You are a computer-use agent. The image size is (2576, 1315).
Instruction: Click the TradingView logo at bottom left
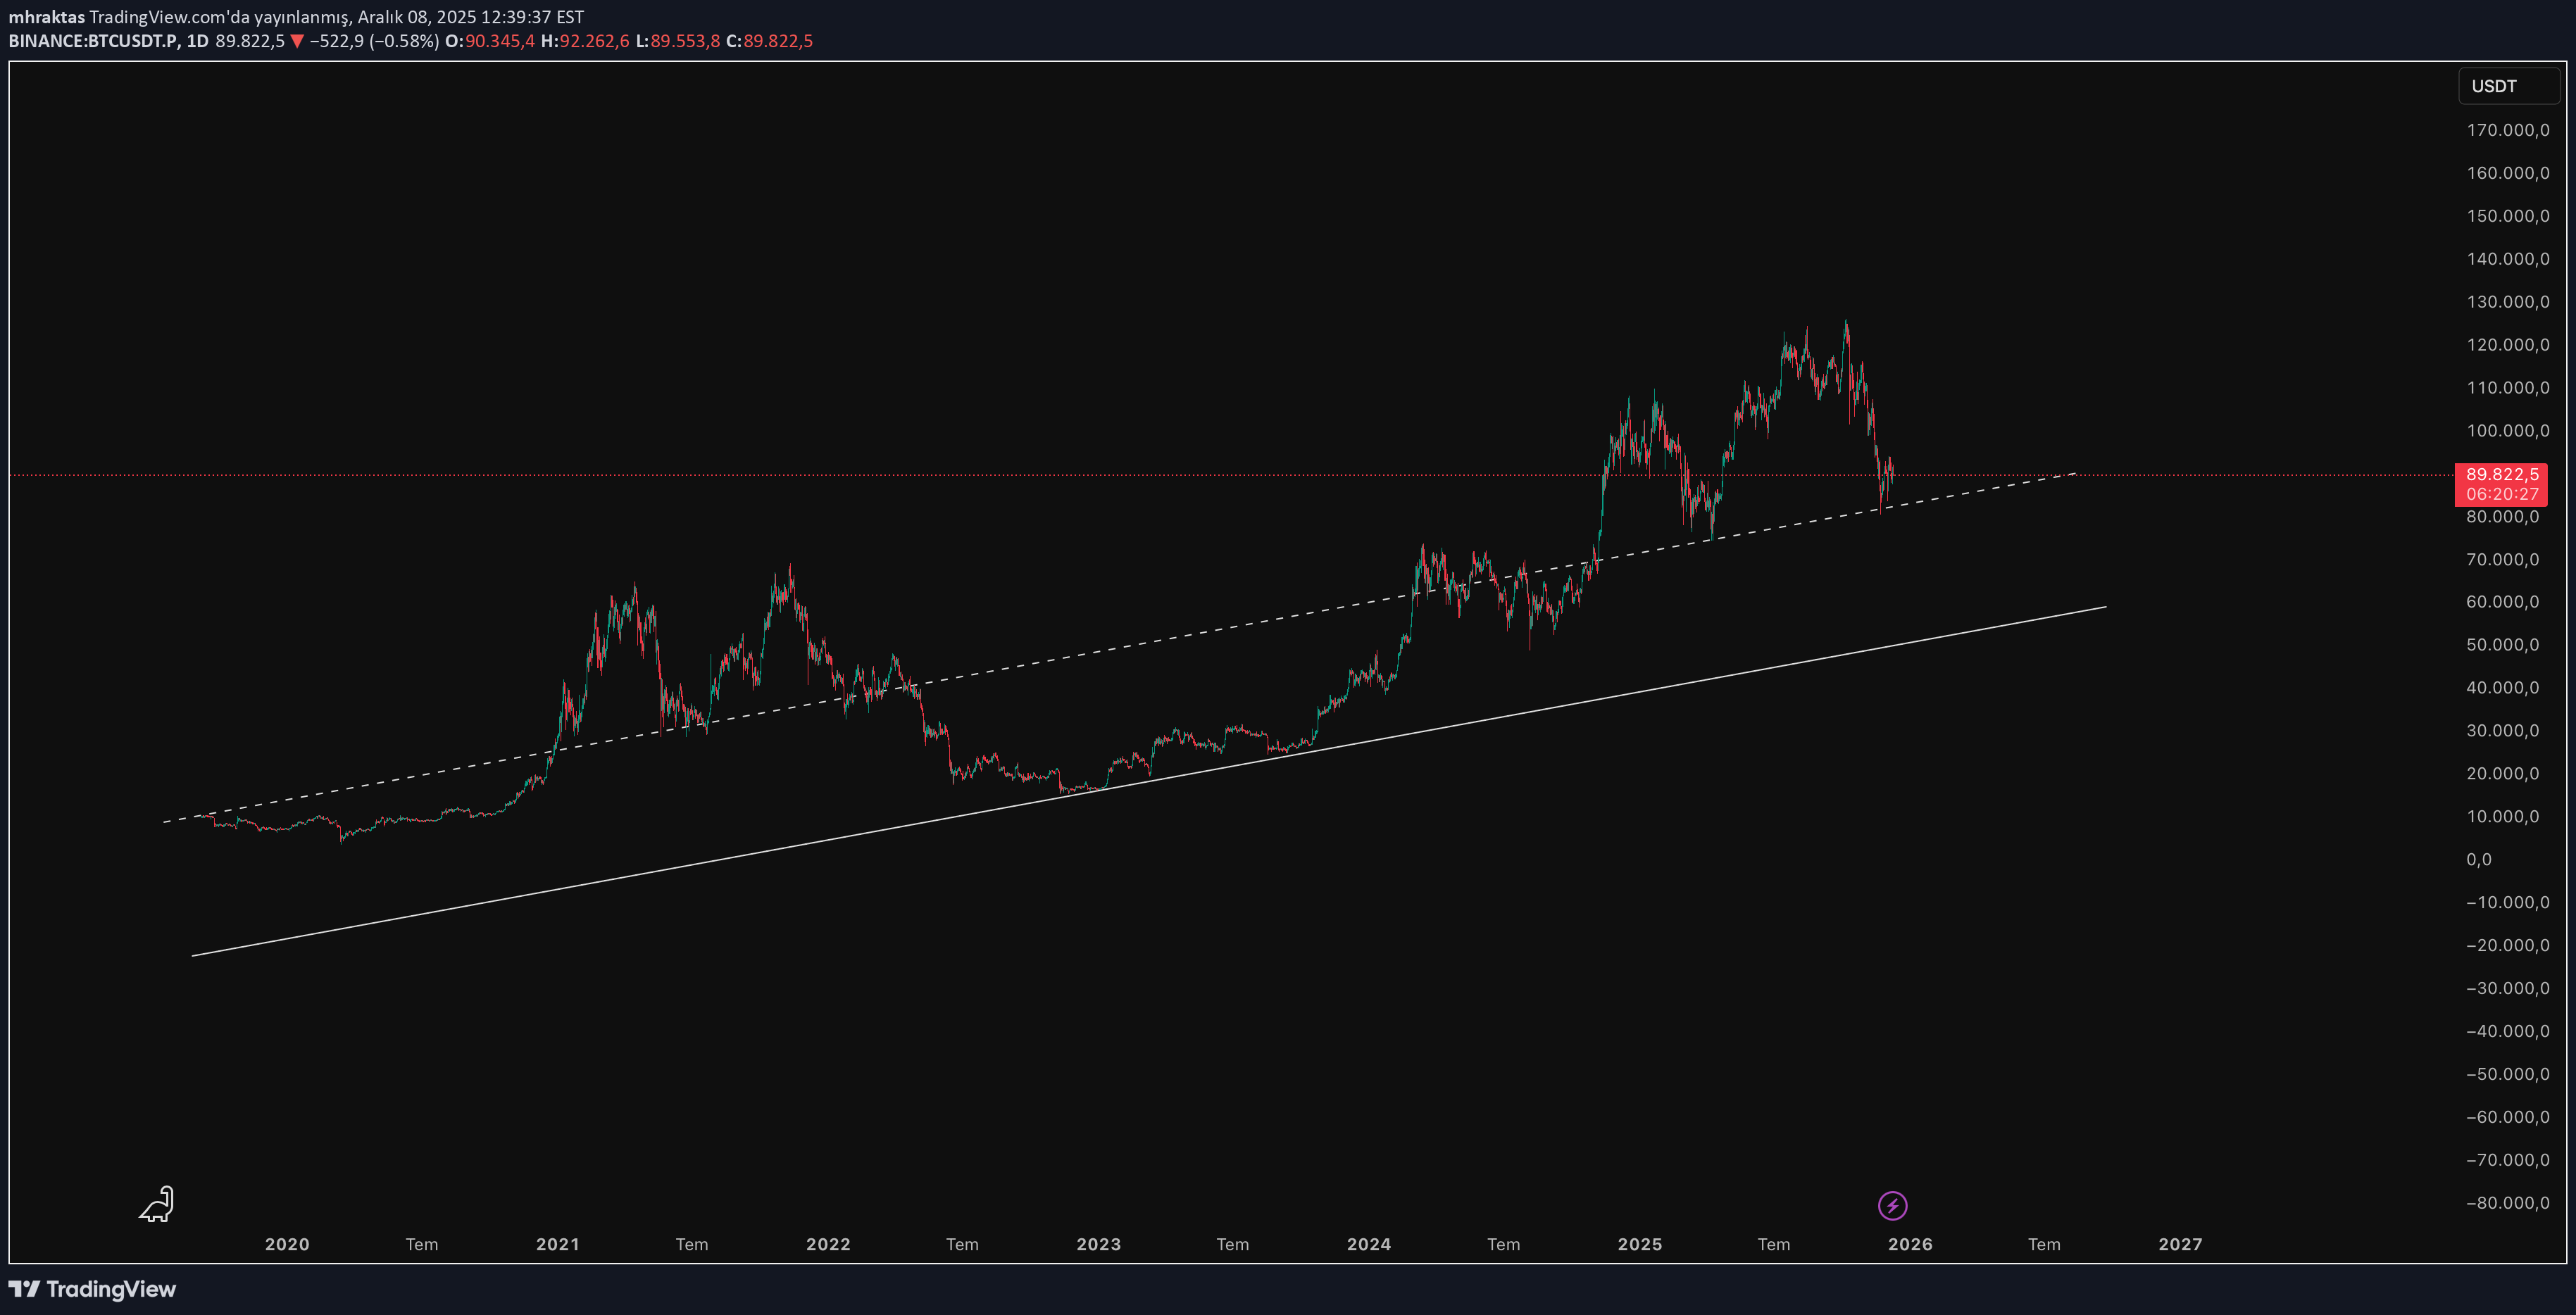click(x=92, y=1289)
